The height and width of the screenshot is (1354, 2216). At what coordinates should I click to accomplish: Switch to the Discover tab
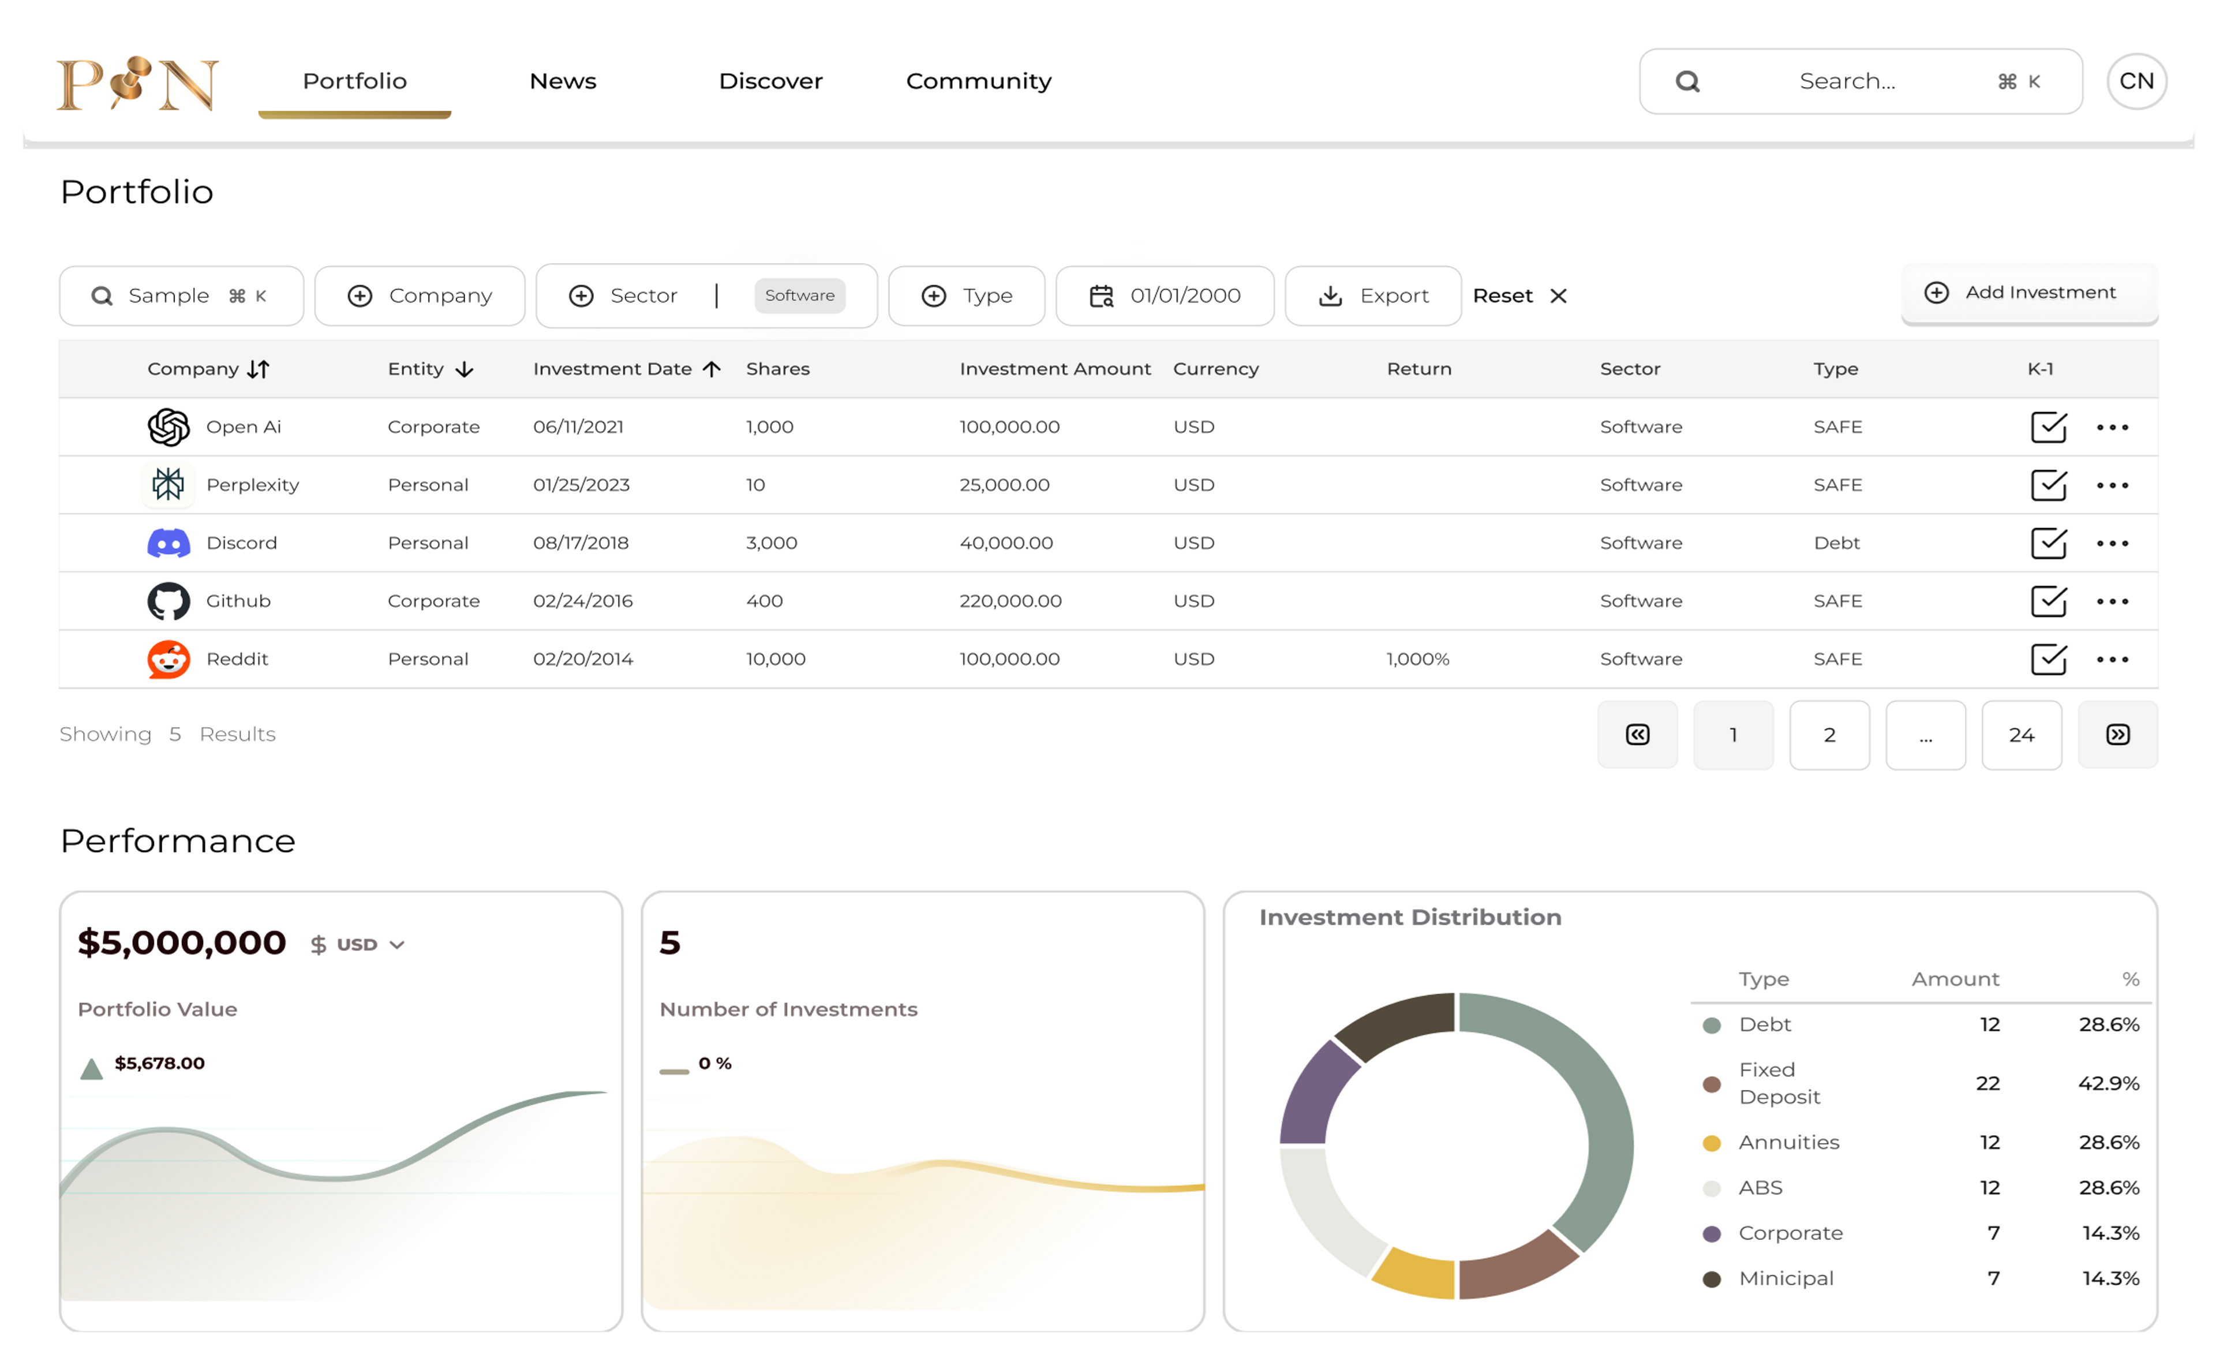[x=771, y=81]
